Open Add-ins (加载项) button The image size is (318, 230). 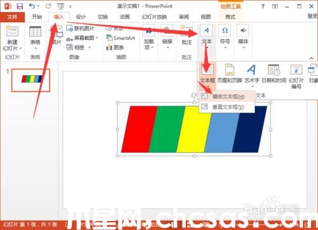click(x=149, y=37)
